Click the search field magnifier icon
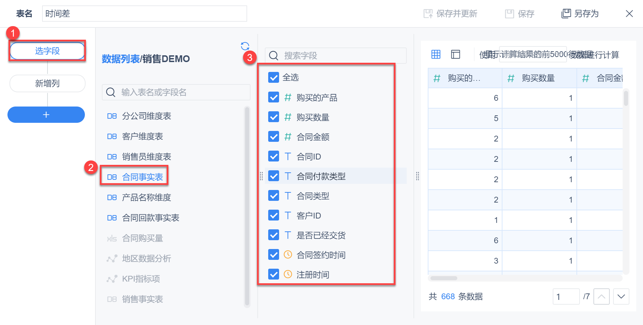643x325 pixels. tap(274, 56)
